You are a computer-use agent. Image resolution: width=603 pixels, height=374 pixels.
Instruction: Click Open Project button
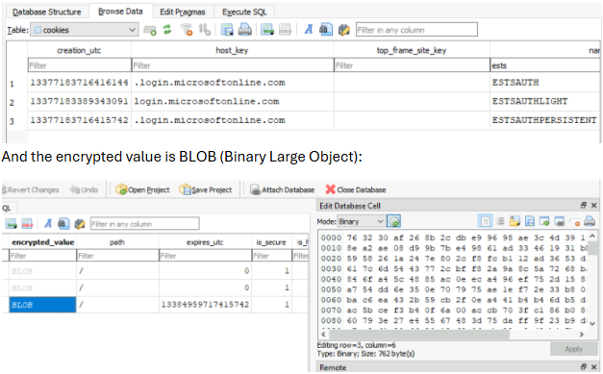(x=142, y=189)
